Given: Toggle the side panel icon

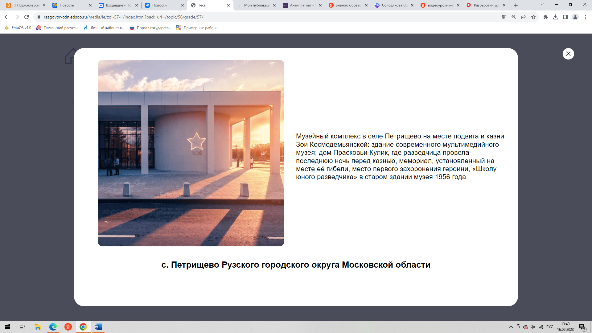Looking at the screenshot, I should (565, 17).
